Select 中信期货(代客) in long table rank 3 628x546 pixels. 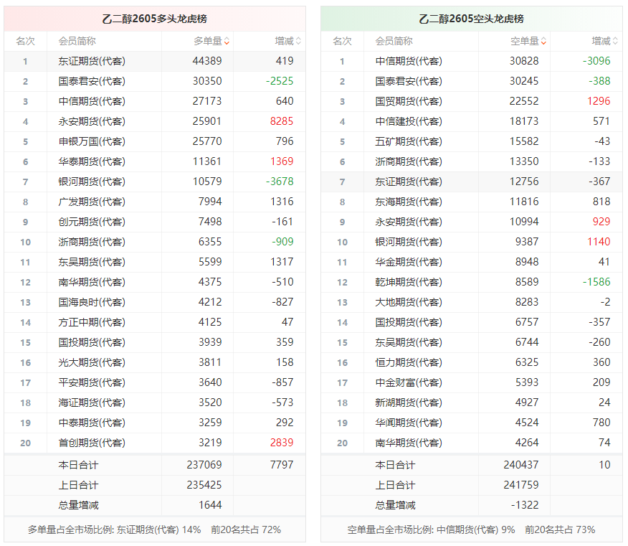(92, 101)
